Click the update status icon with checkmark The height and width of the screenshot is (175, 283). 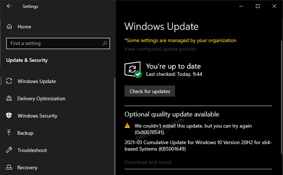[x=133, y=70]
